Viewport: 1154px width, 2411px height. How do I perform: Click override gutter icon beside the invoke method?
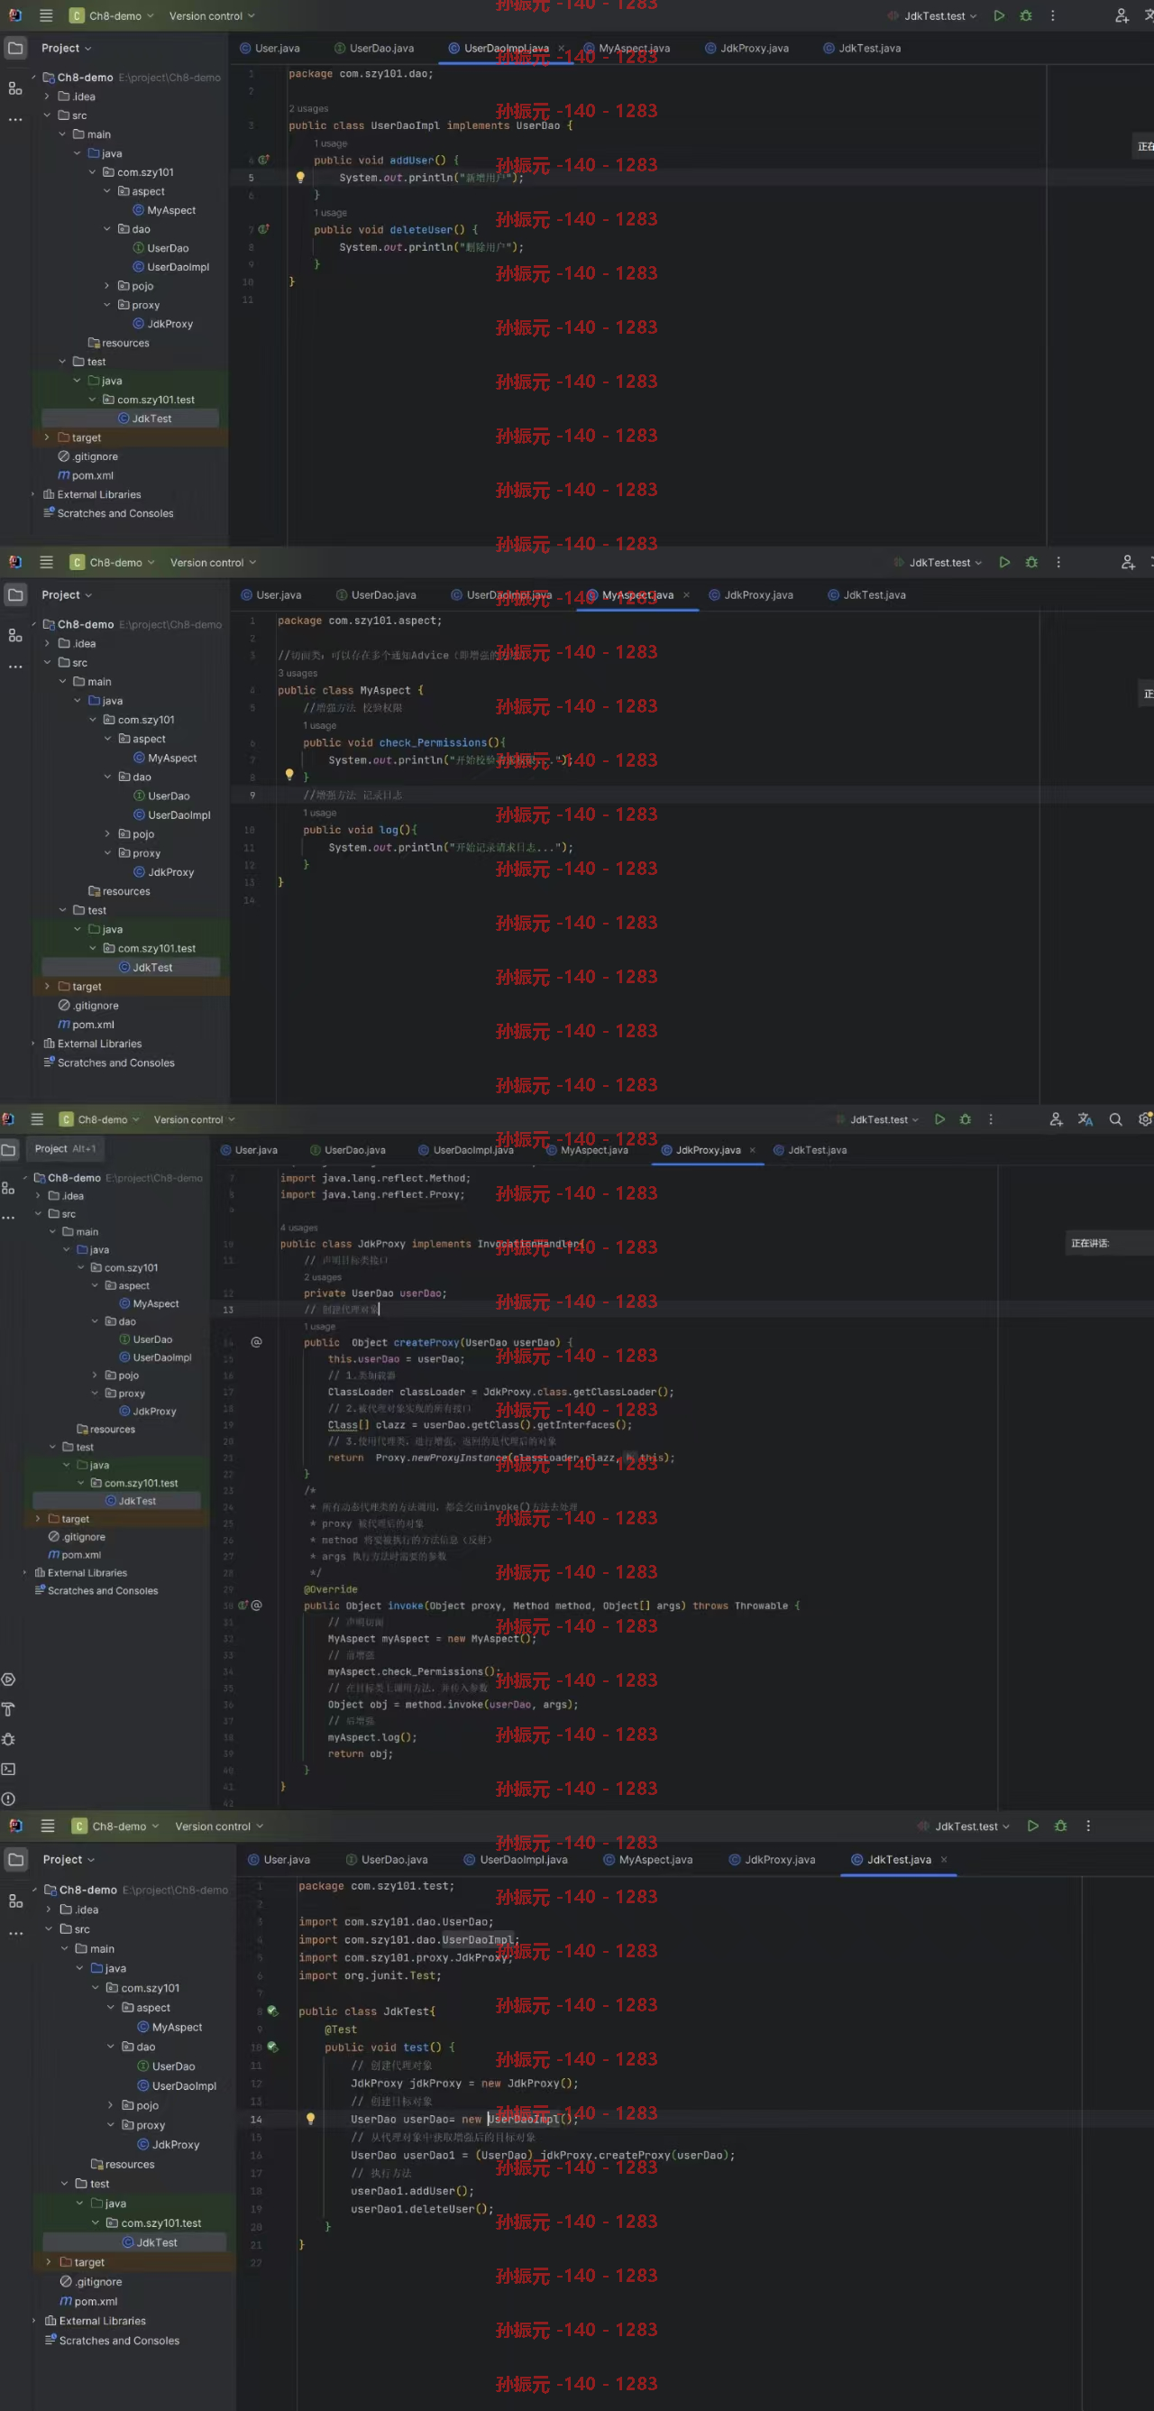pyautogui.click(x=243, y=1606)
